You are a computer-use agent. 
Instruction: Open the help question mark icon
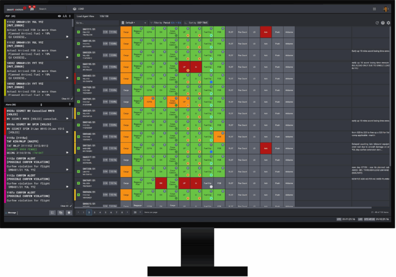(x=383, y=23)
